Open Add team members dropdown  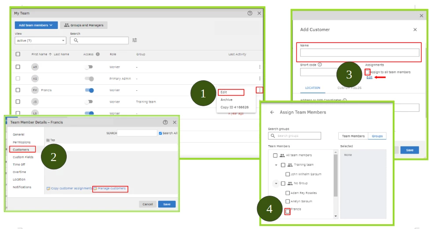36,25
